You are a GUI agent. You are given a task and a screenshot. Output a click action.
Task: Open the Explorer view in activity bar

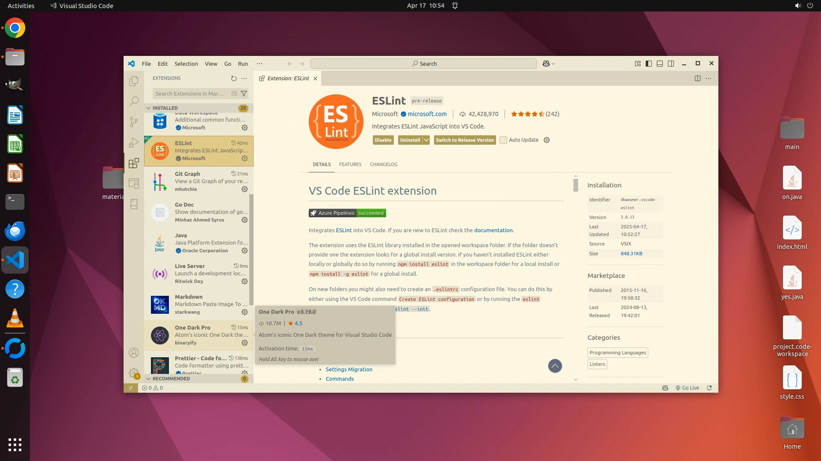point(134,81)
